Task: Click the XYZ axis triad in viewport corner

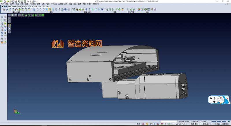Action: pyautogui.click(x=16, y=111)
